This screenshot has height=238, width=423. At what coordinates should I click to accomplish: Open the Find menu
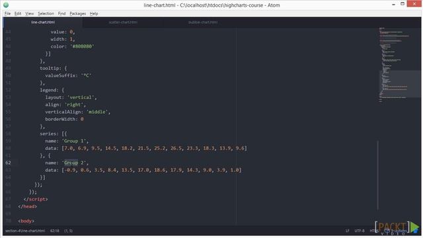coord(61,13)
